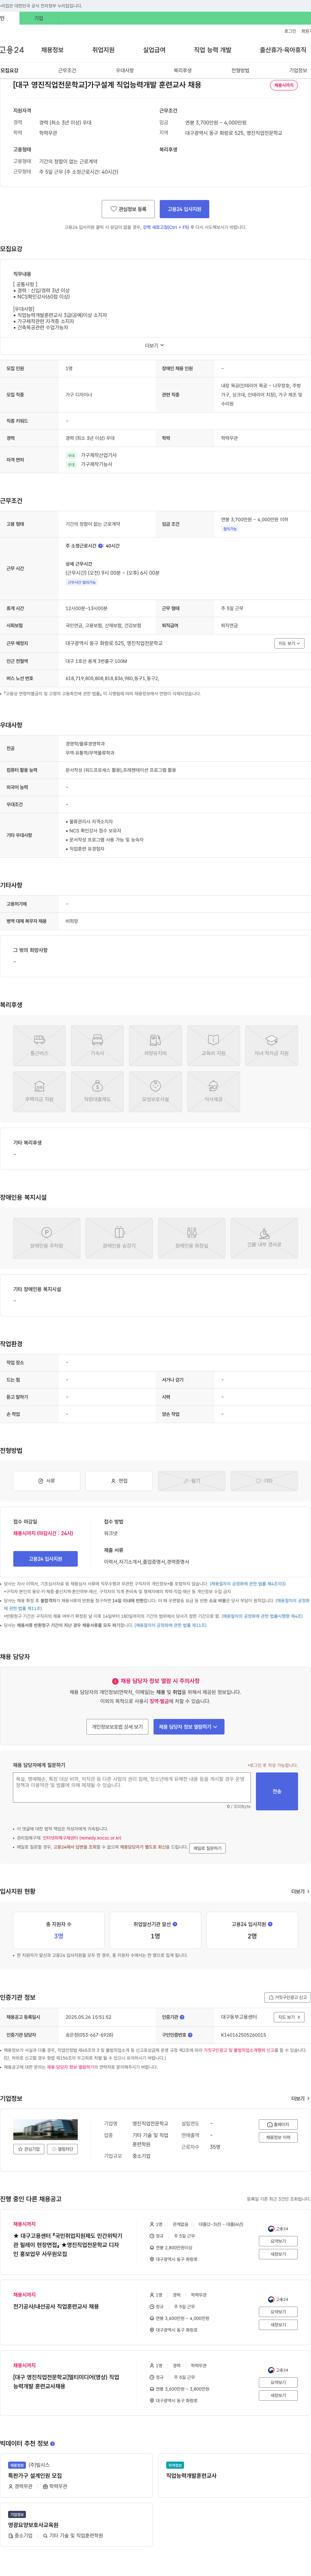
Task: Click the 고용24 logo
Action: (x=12, y=50)
